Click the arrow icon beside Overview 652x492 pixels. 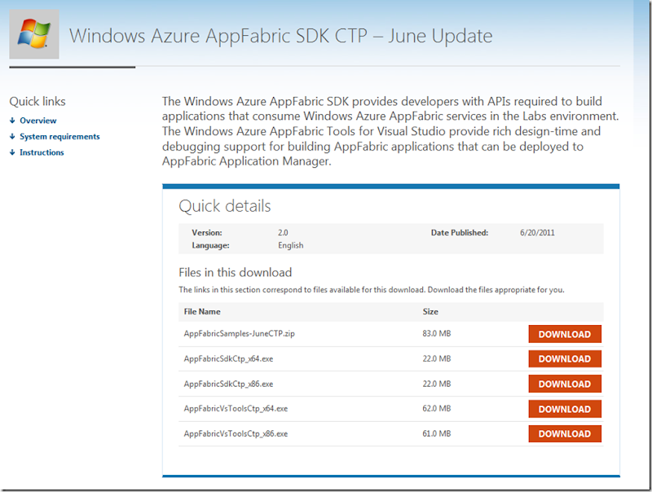point(12,121)
